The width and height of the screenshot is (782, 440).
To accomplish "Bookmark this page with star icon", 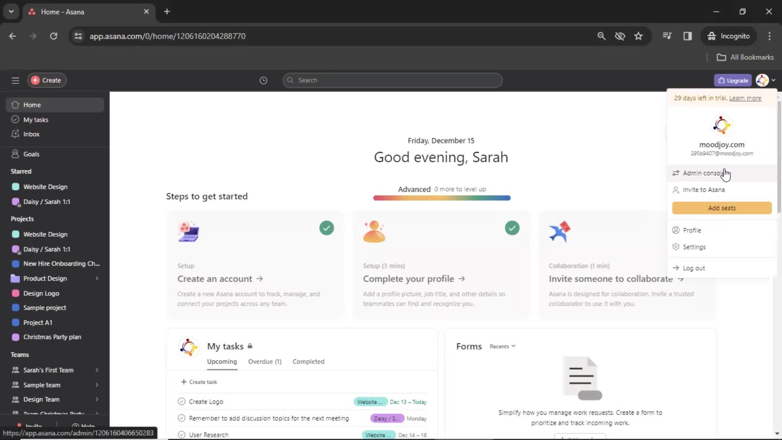I will point(638,36).
